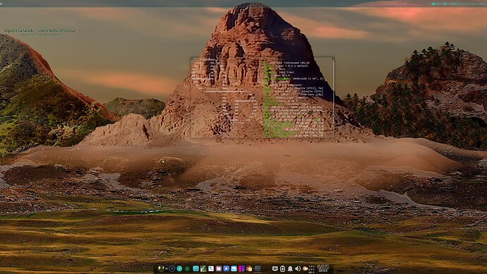Open the display tray icon

pyautogui.click(x=275, y=268)
